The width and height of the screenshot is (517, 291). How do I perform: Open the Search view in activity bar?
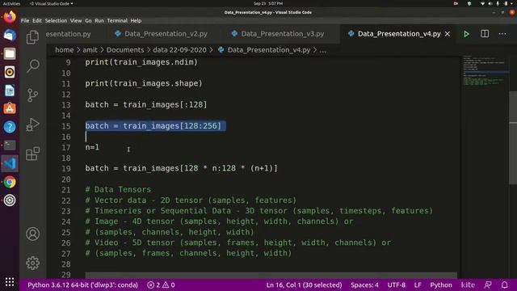coord(32,66)
